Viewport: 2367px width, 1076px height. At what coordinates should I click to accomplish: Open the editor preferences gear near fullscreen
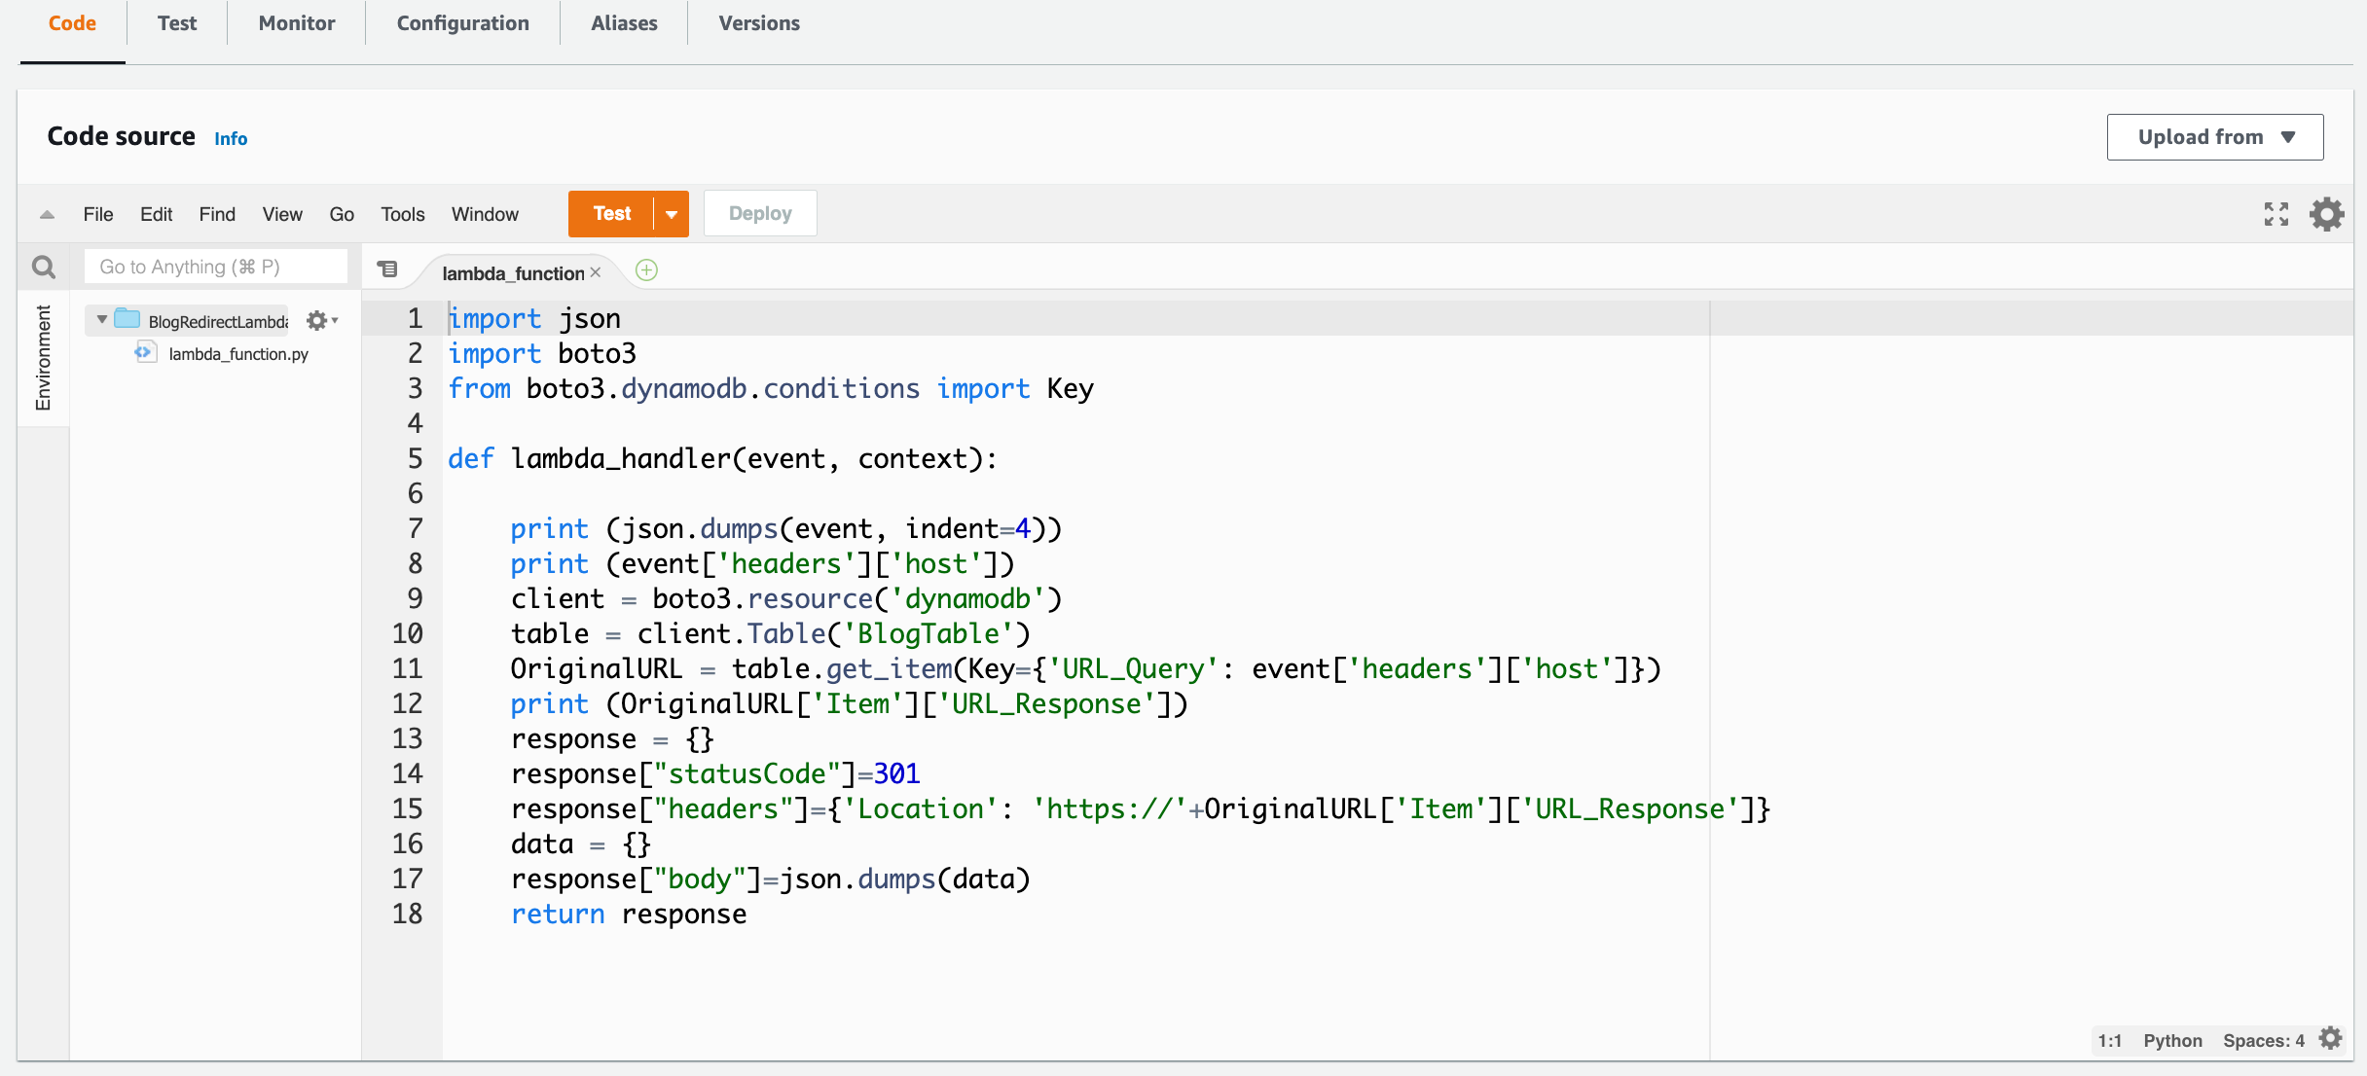pyautogui.click(x=2327, y=214)
